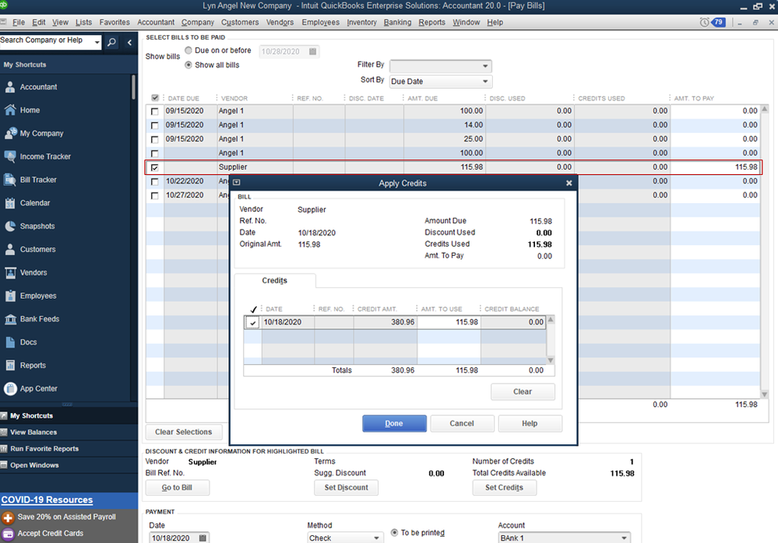Uncheck the 10/18/2020 credit checkbox
This screenshot has width=778, height=543.
point(253,322)
